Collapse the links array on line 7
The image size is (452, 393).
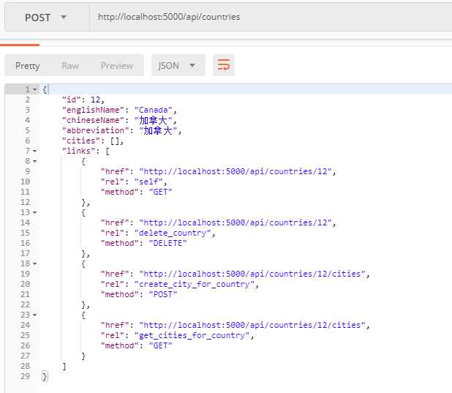coord(35,151)
